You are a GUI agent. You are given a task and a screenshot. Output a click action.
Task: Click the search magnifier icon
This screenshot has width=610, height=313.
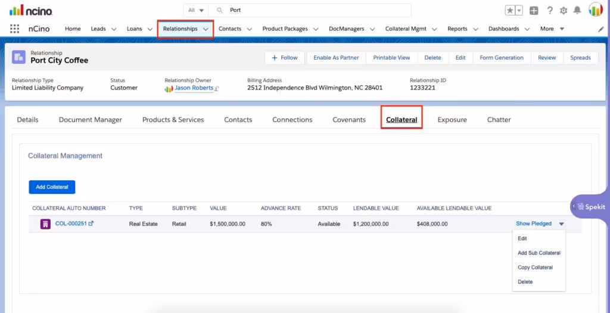pyautogui.click(x=220, y=10)
